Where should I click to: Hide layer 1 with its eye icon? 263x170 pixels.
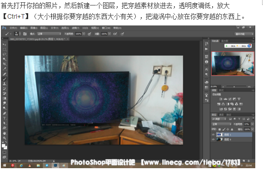(213, 135)
